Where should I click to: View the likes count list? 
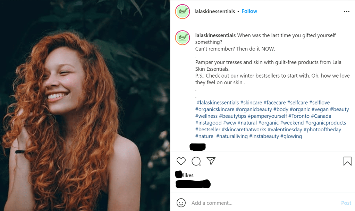[x=185, y=175]
